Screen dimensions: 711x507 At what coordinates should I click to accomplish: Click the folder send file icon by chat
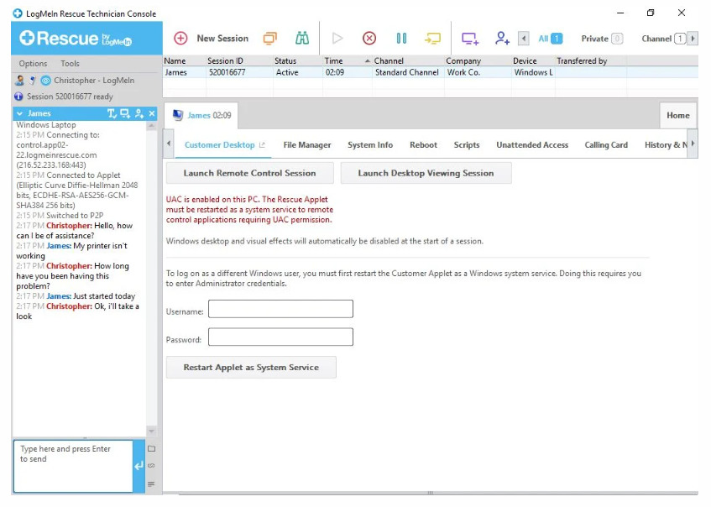(151, 448)
